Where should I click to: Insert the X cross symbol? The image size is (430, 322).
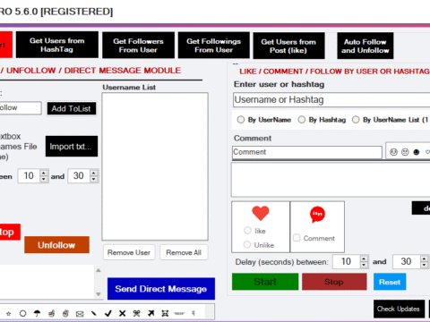coord(122,313)
